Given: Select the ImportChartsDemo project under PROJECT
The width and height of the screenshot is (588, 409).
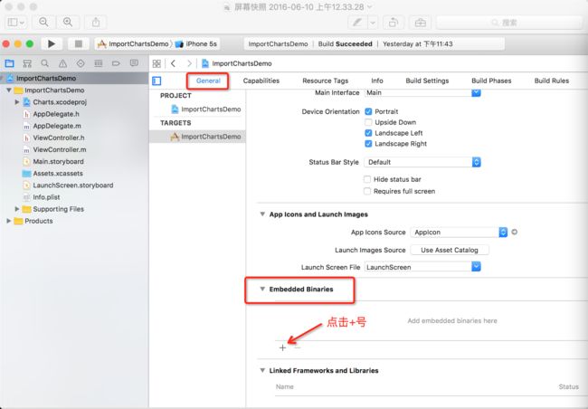Looking at the screenshot, I should 206,109.
